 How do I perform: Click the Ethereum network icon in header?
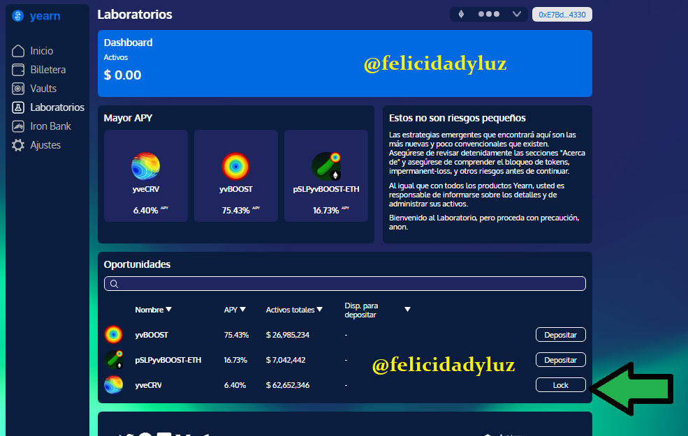[461, 14]
